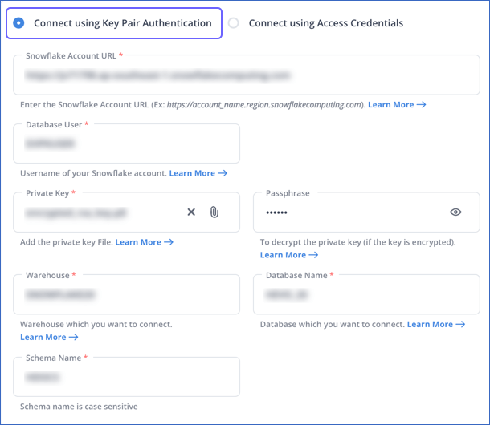
Task: Open Learn More for Snowflake account username
Action: 198,173
